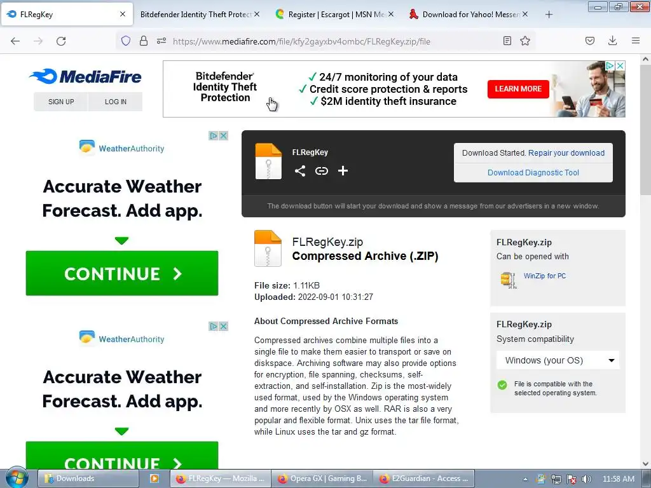Click the second green CONTINUE button

(x=122, y=456)
